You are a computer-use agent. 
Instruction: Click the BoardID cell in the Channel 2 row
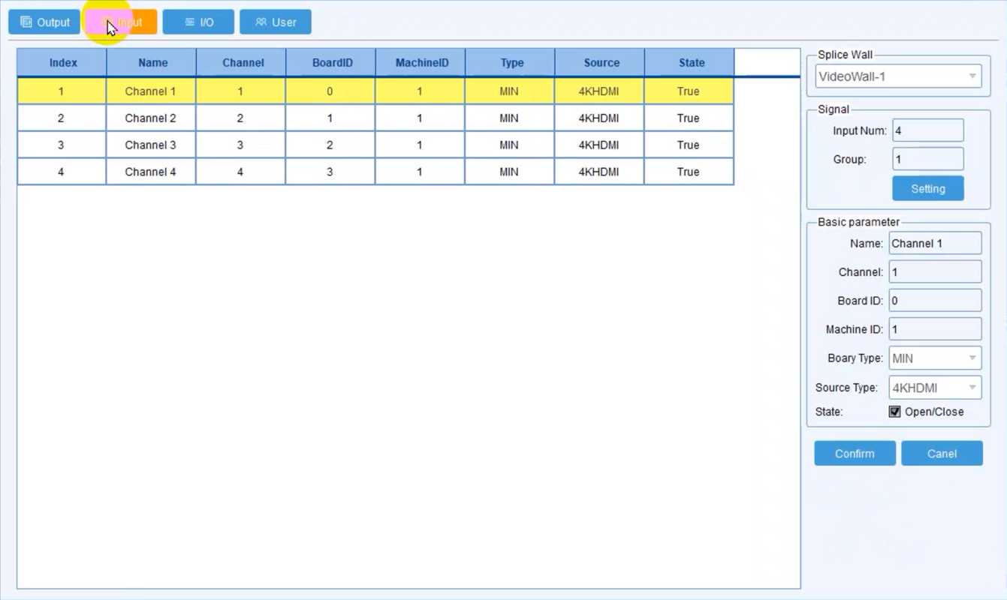330,118
